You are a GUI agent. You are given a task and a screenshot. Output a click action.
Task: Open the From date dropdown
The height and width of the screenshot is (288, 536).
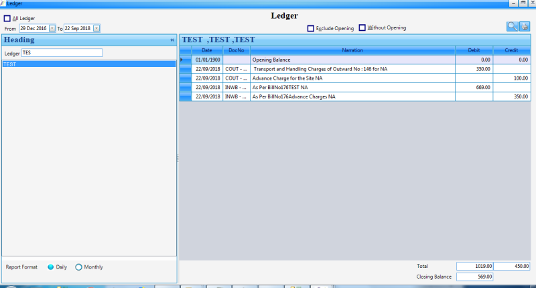[x=52, y=29]
